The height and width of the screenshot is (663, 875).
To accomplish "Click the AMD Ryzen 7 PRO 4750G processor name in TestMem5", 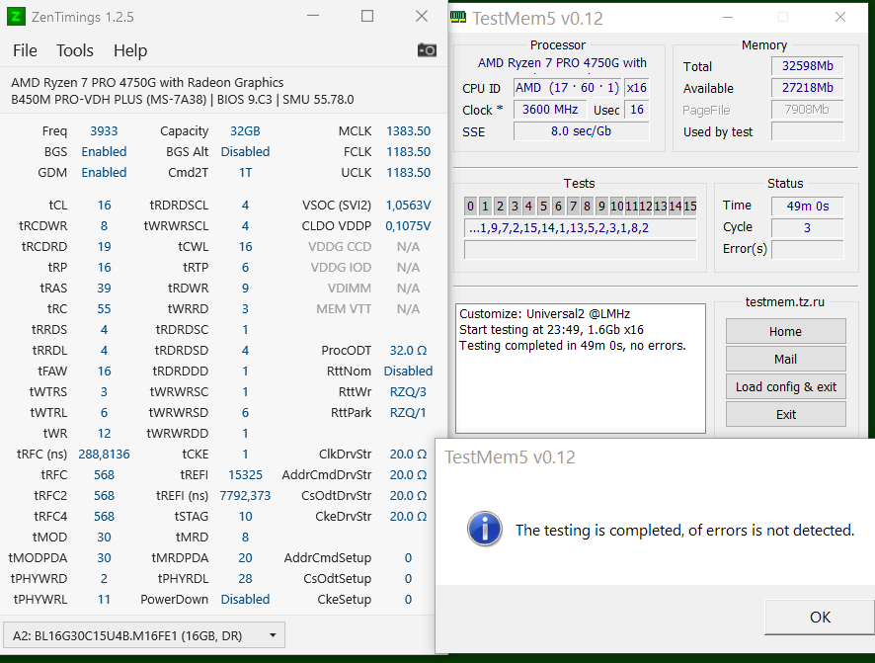I will [562, 63].
